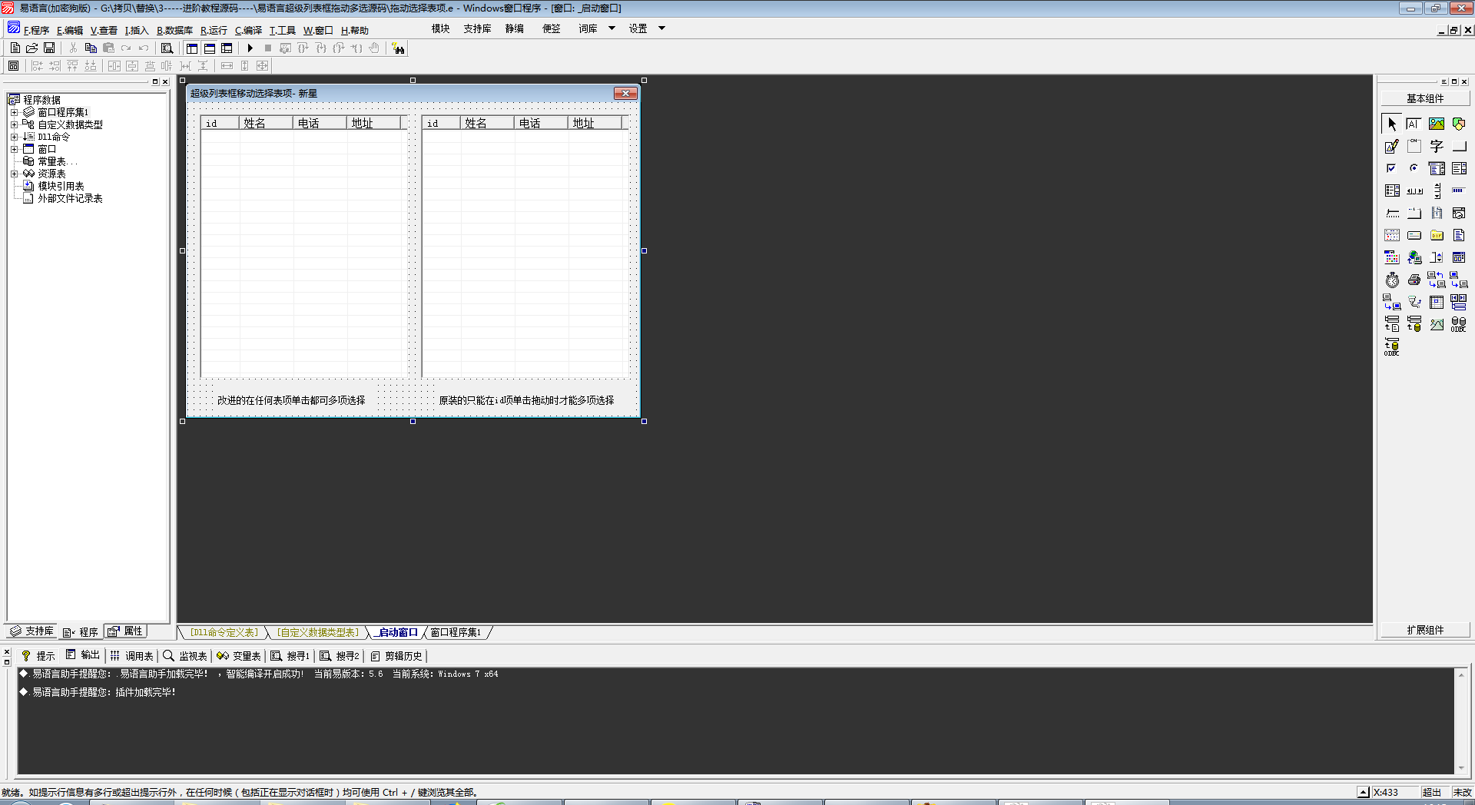Select the hyperlink globe component
Image resolution: width=1475 pixels, height=805 pixels.
pos(1414,257)
